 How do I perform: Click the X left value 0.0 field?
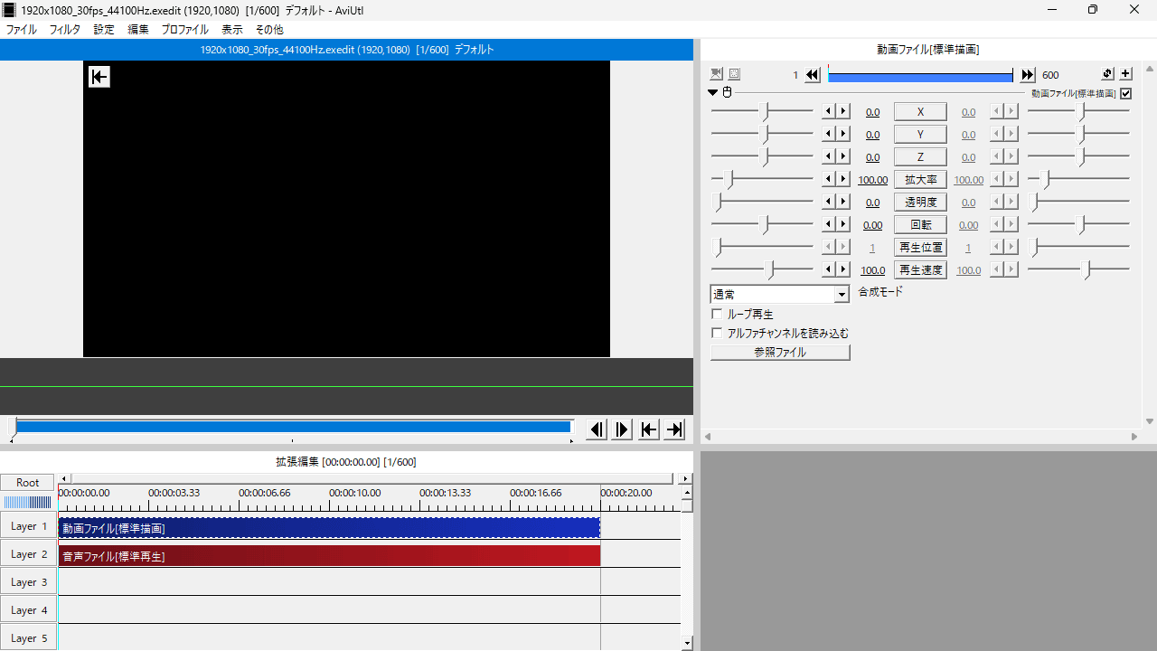tap(872, 112)
